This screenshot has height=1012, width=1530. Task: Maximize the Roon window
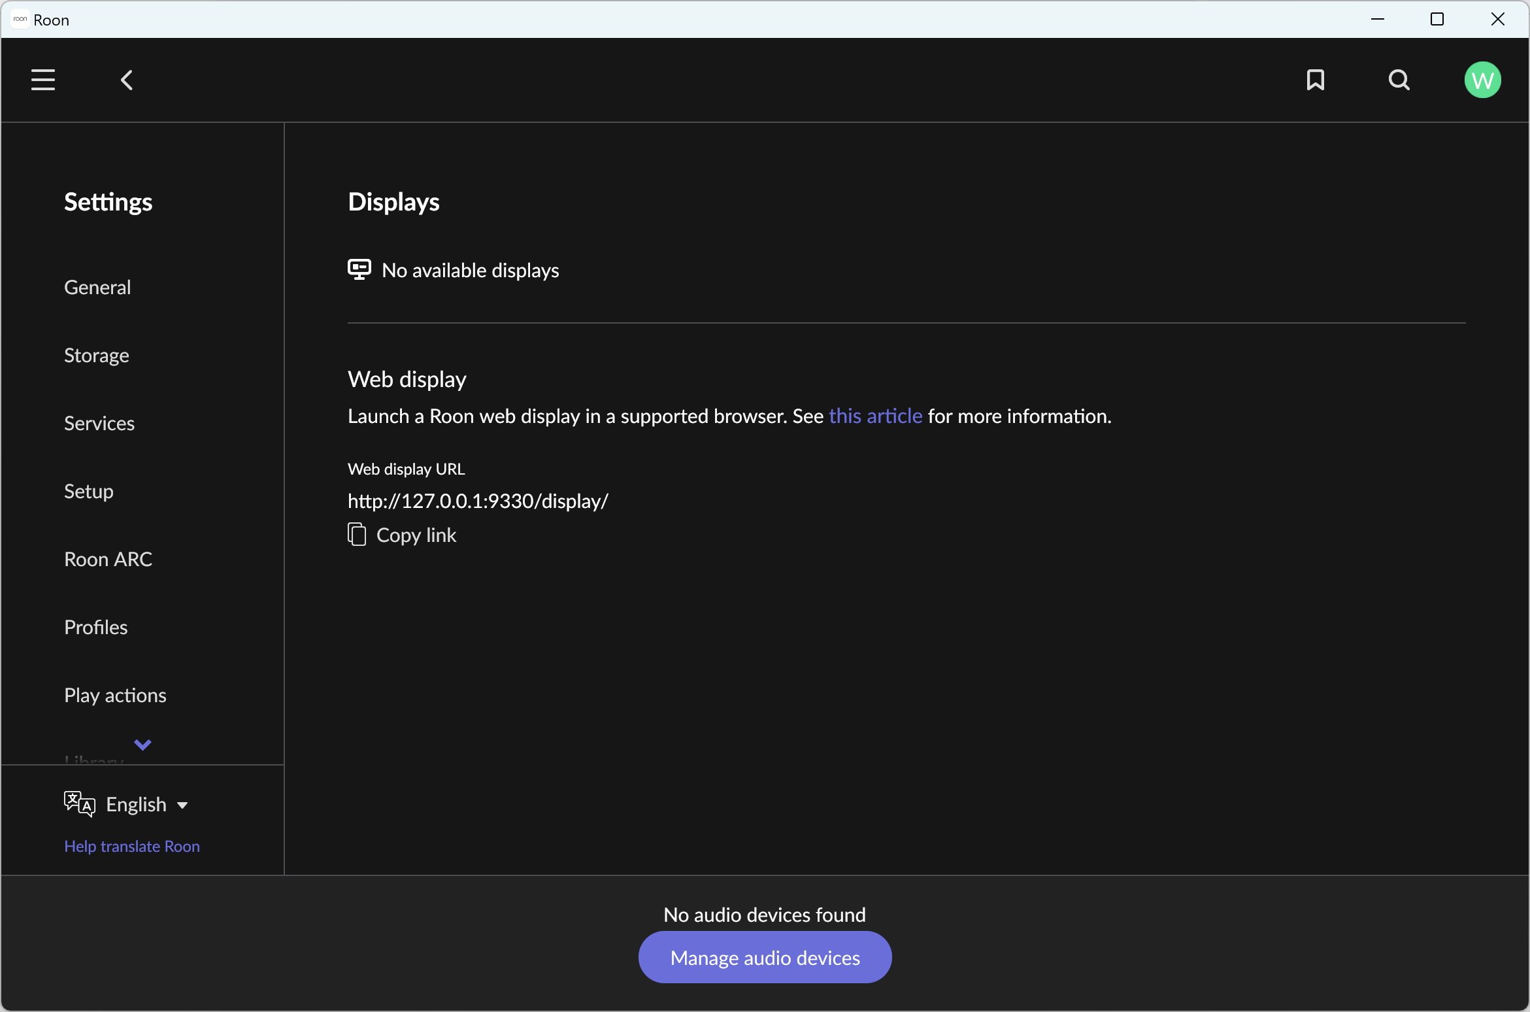tap(1437, 20)
